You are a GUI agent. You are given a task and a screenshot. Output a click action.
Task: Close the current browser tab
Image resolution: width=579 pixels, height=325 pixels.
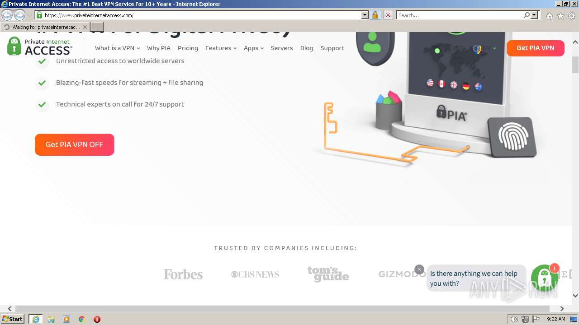tap(85, 27)
